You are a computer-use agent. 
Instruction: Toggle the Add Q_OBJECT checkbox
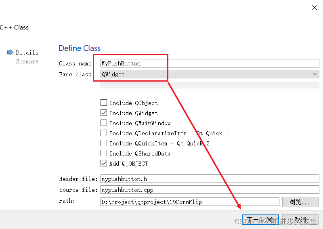(104, 163)
